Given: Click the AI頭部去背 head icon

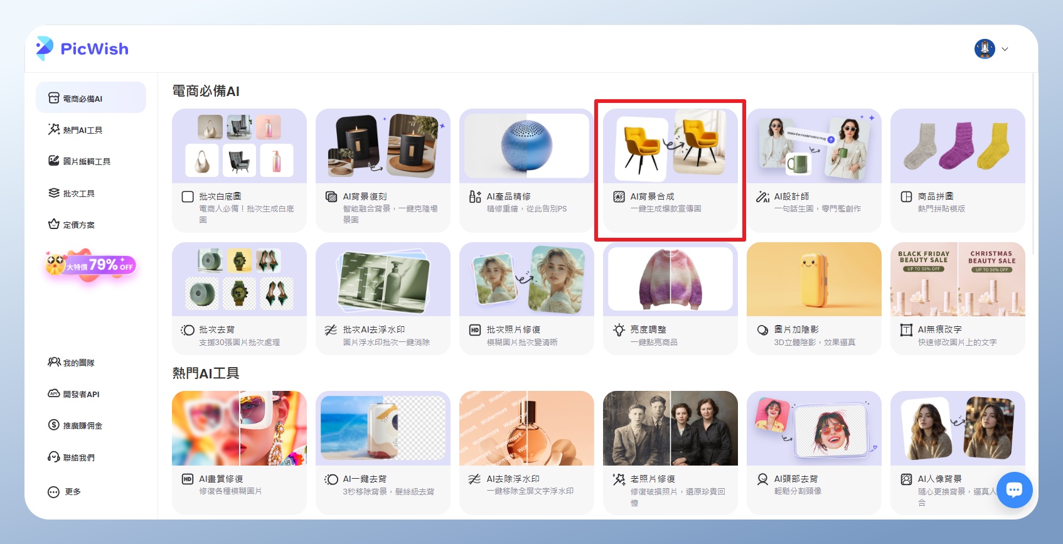Looking at the screenshot, I should coord(762,479).
